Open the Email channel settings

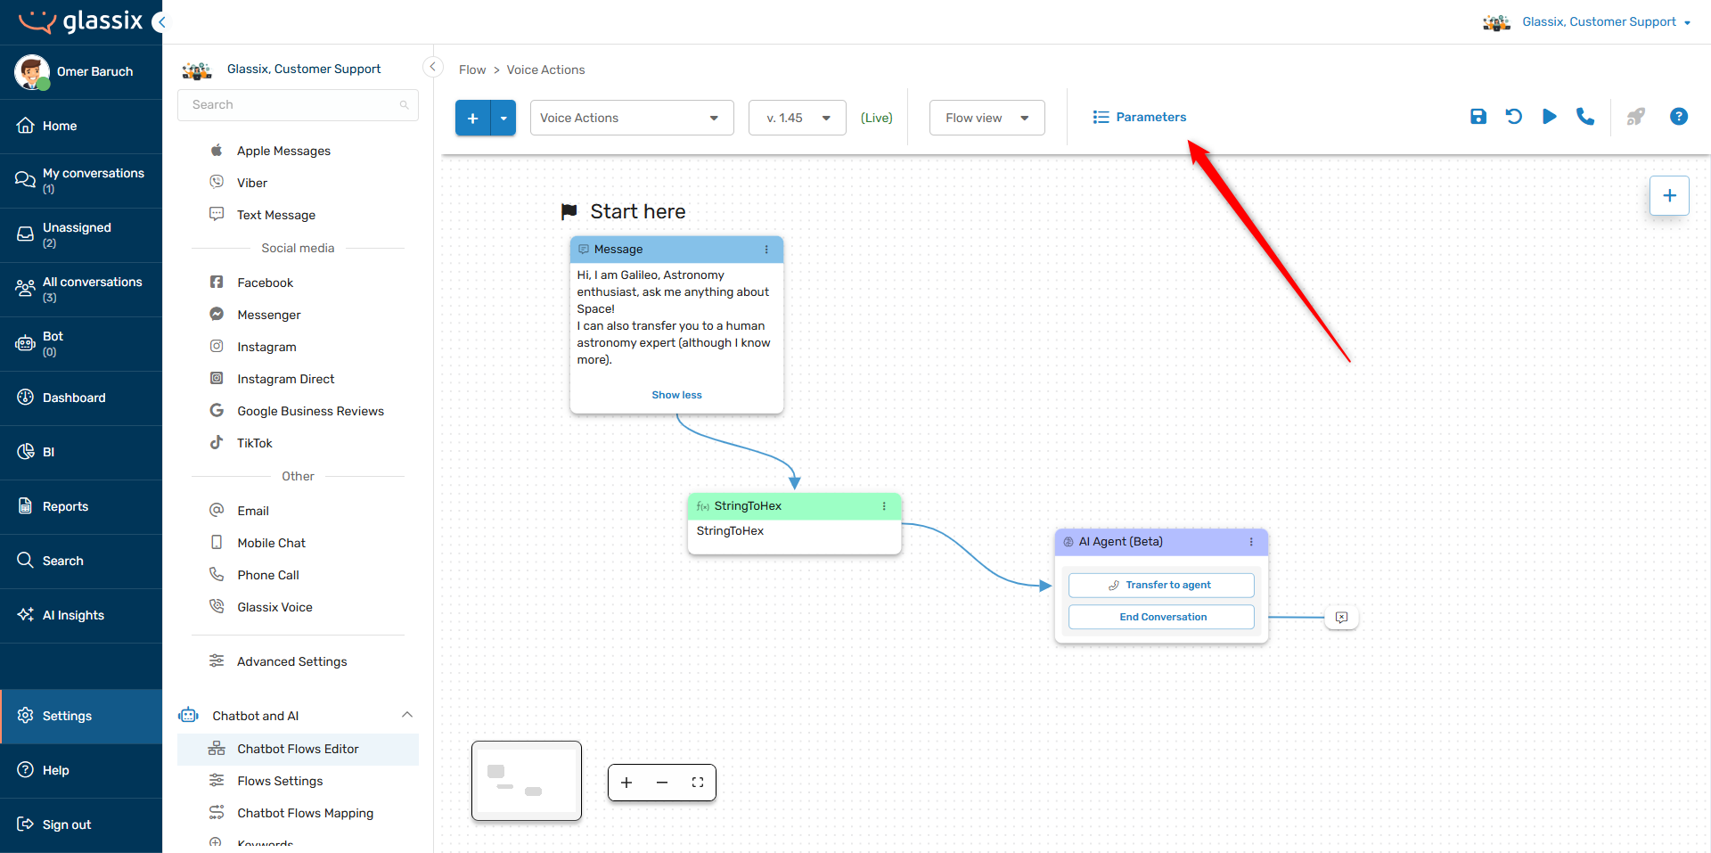(x=253, y=511)
